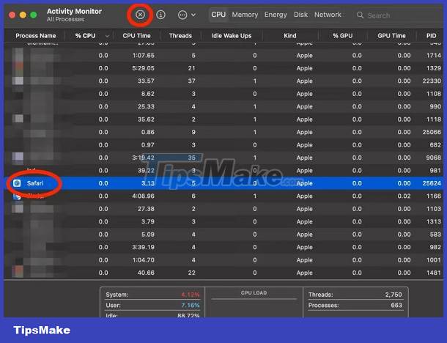447x343 pixels.
Task: Click the User CPU percentage 7.16%
Action: (190, 306)
